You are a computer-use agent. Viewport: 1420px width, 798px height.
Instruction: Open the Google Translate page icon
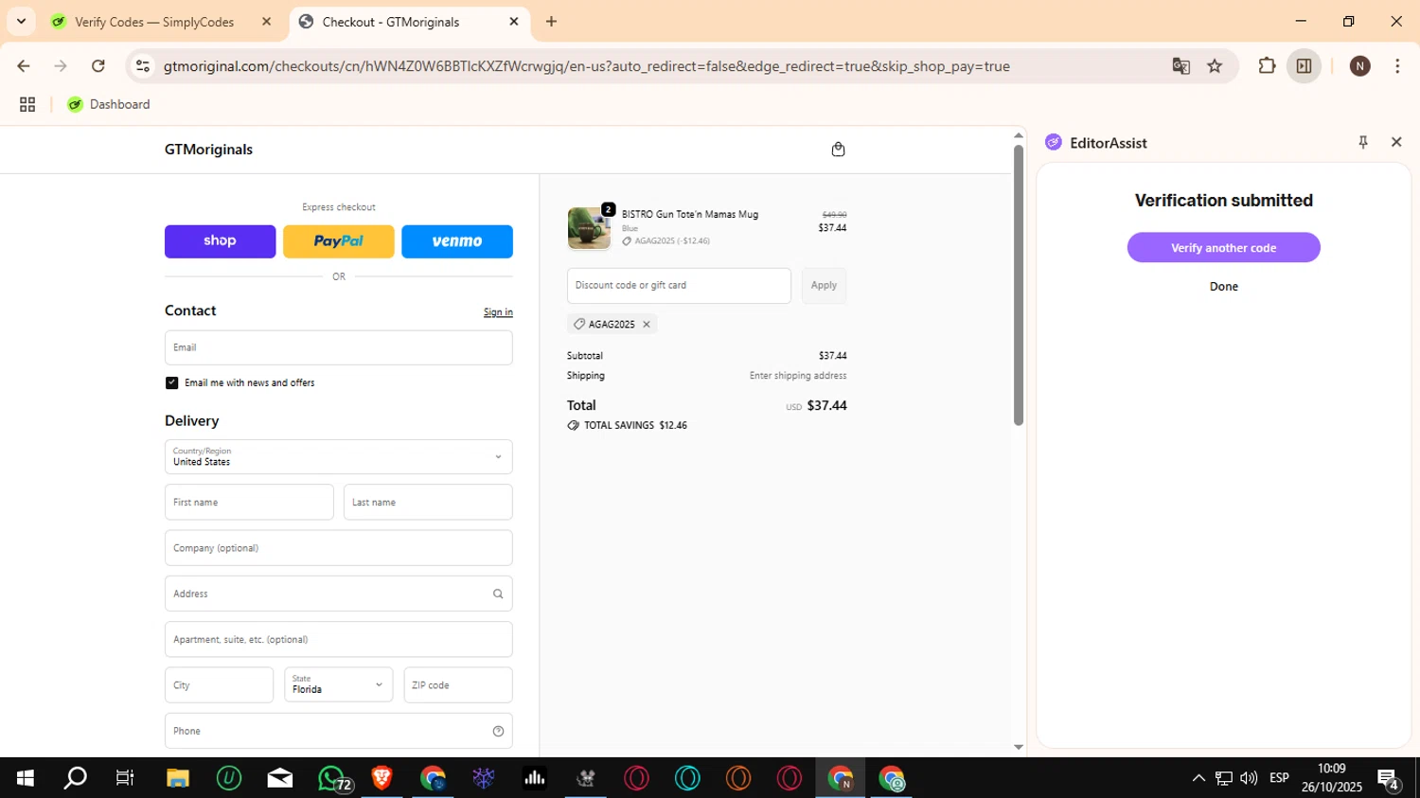pyautogui.click(x=1180, y=66)
